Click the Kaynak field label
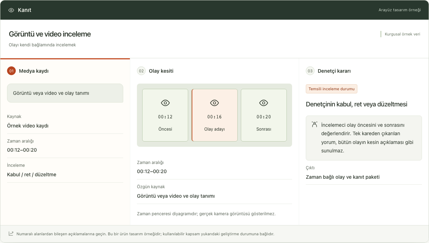 14,117
